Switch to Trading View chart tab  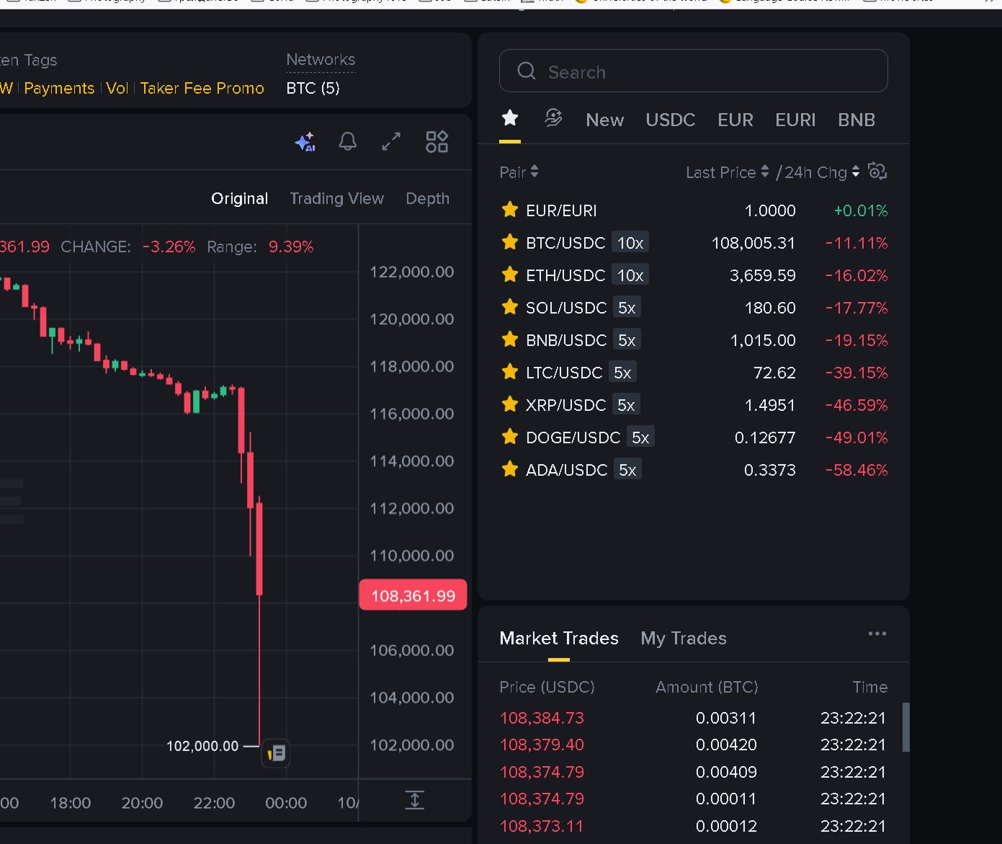pyautogui.click(x=336, y=198)
